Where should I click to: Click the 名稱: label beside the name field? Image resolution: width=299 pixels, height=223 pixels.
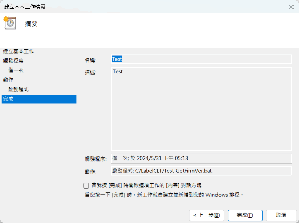click(91, 60)
